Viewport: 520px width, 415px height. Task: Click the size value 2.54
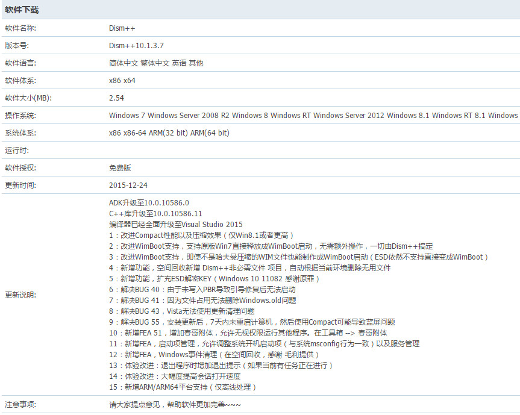tap(116, 98)
